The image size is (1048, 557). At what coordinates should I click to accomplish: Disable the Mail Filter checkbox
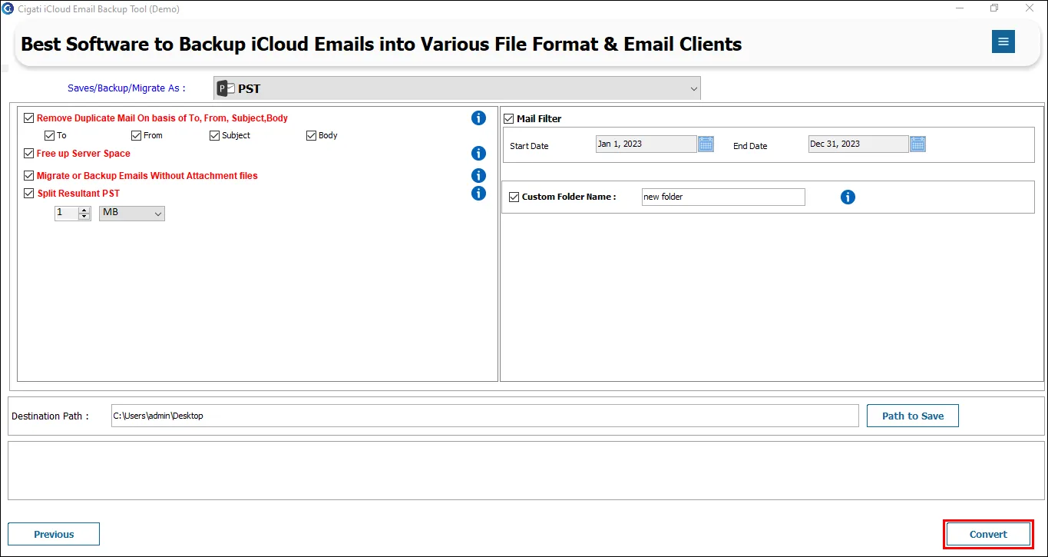(x=508, y=119)
